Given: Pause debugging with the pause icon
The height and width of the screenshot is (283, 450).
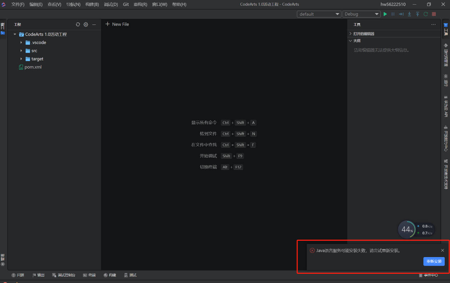Looking at the screenshot, I should [393, 14].
